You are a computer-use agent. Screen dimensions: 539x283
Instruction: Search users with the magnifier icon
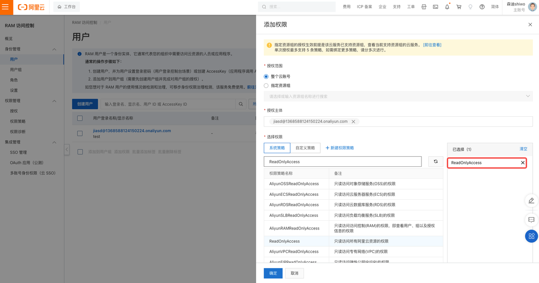point(241,104)
